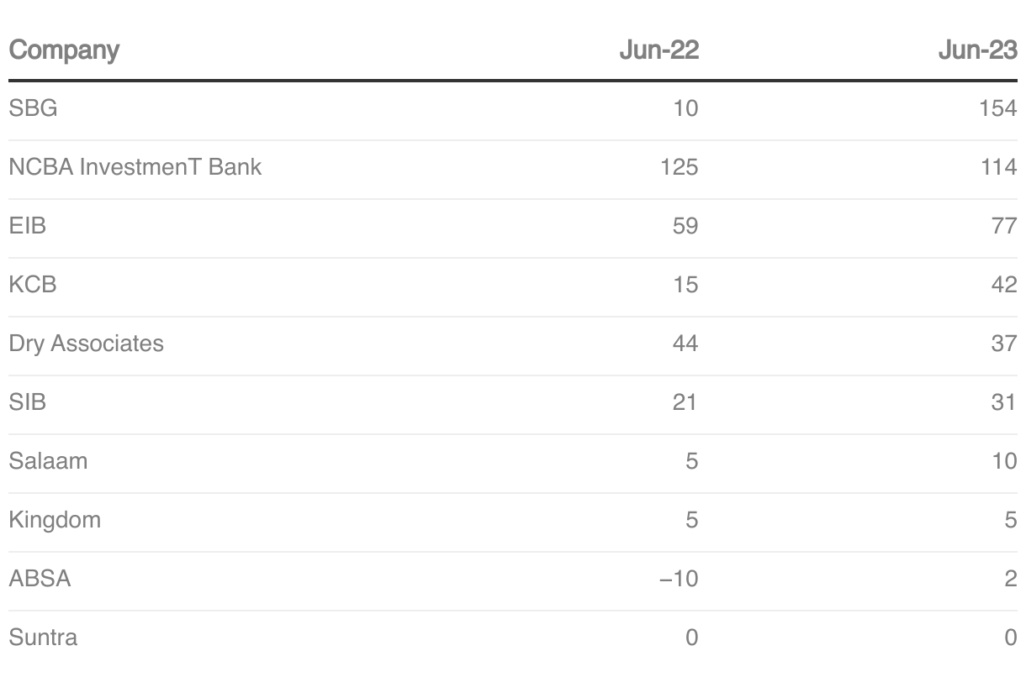Select SIB's Jun-23 value 31
1026x677 pixels.
tap(1004, 402)
